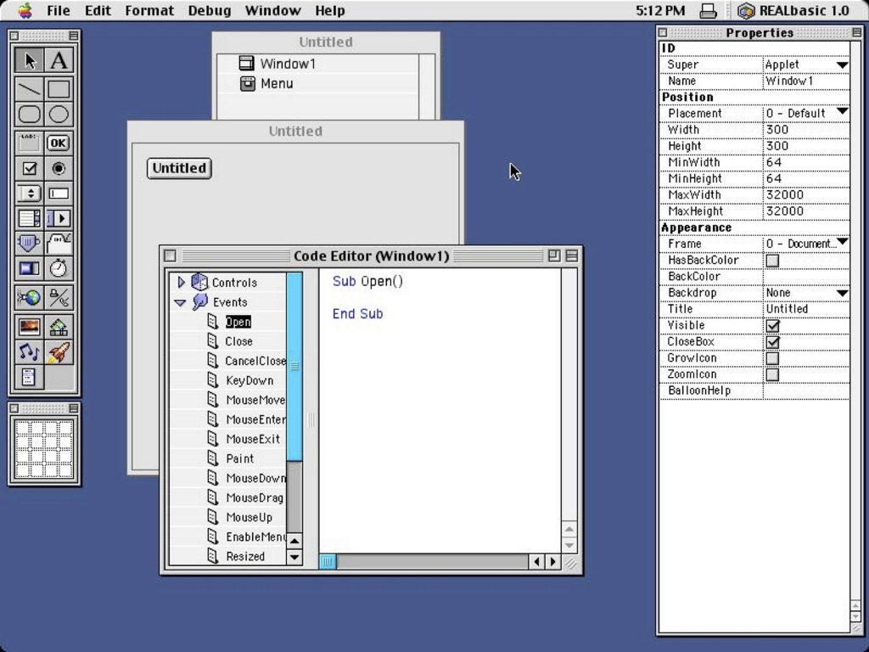Image resolution: width=869 pixels, height=652 pixels.
Task: Enable the HasBackColor checkbox
Action: coord(772,260)
